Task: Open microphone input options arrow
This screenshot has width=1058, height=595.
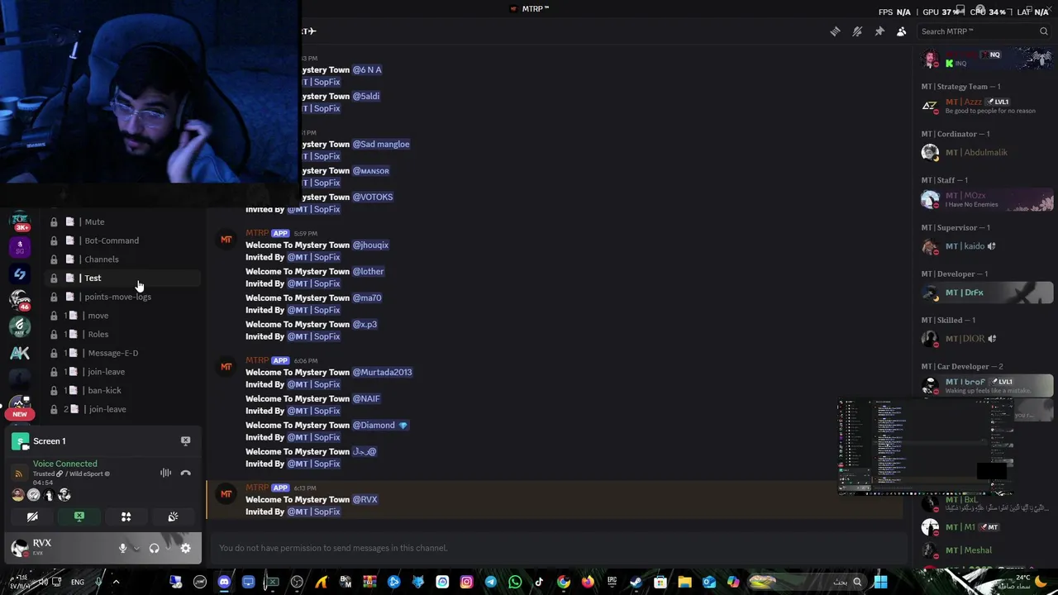Action: coord(136,548)
